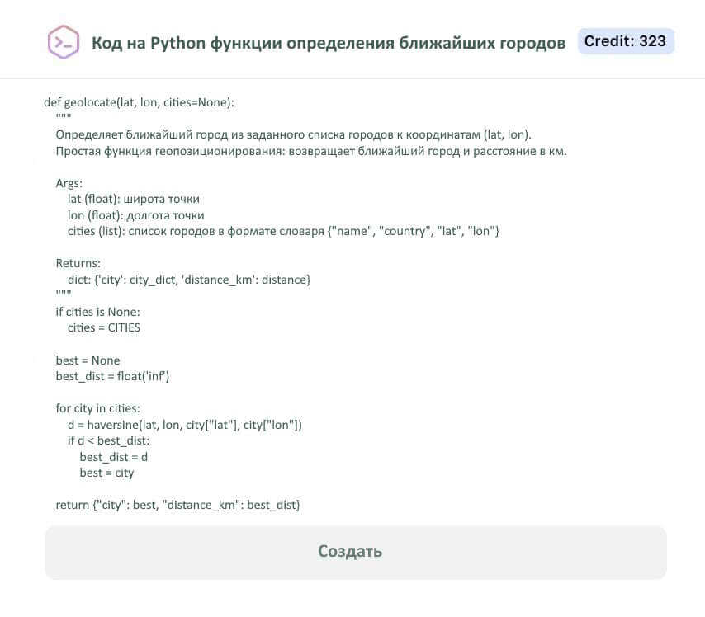
Task: Click the "if cities is None:" line
Action: [x=97, y=312]
